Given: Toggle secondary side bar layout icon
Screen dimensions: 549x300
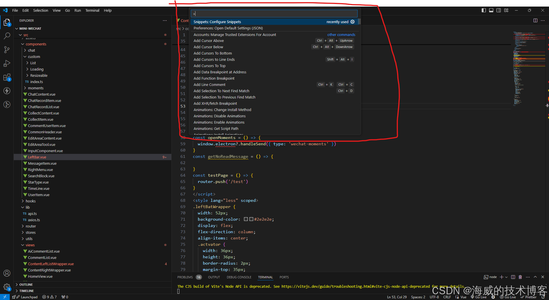Looking at the screenshot, I should pos(499,10).
